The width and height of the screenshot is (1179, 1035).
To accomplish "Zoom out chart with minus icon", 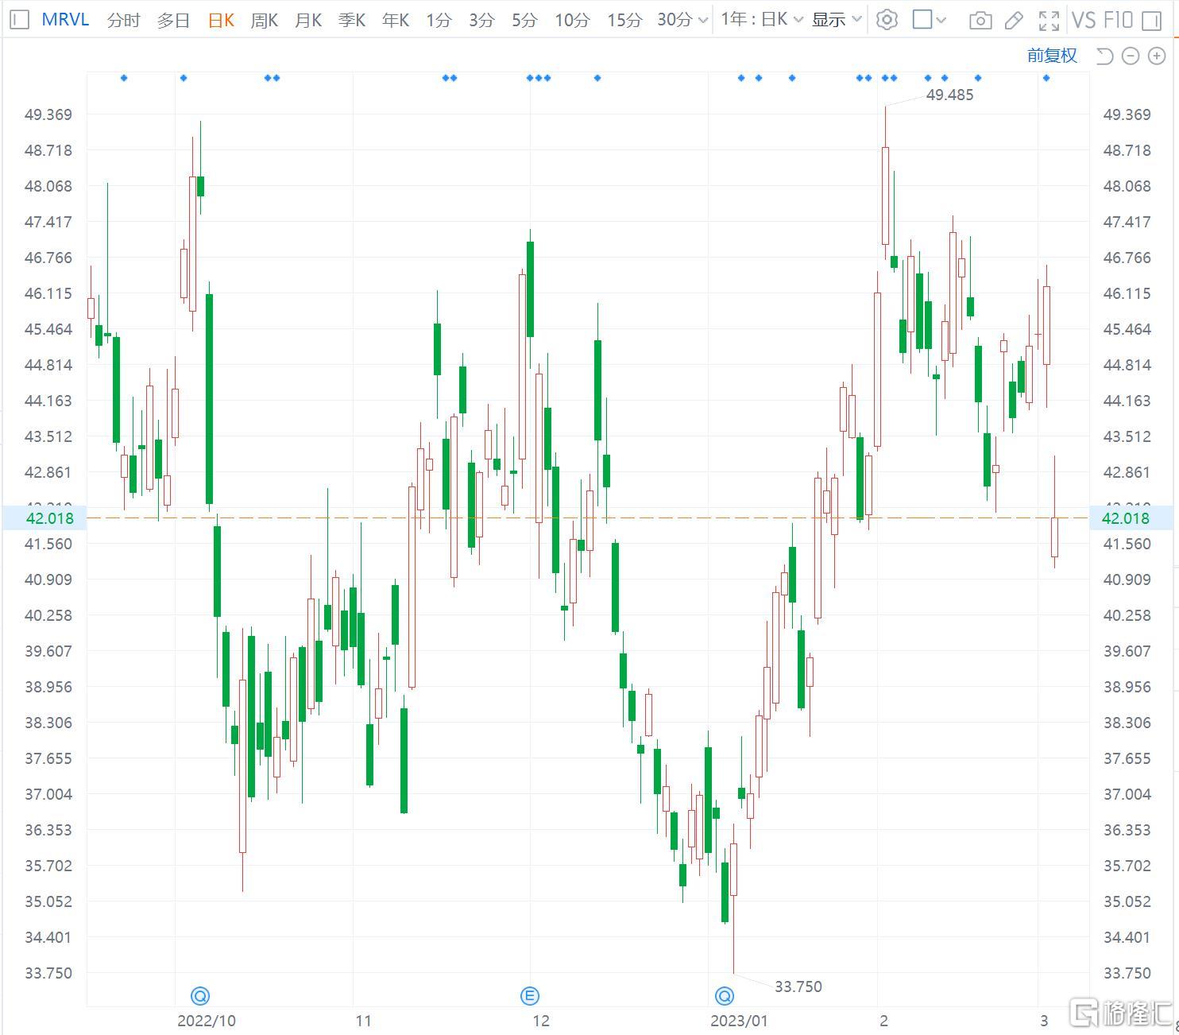I will point(1131,56).
